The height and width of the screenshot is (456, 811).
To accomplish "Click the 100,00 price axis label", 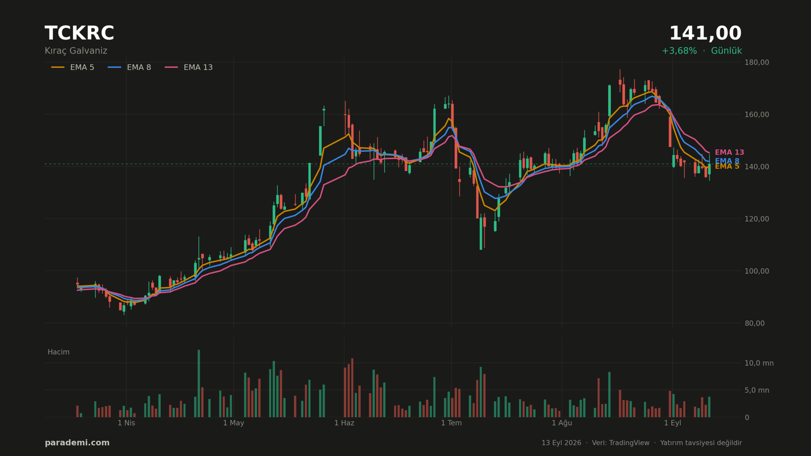I will coord(757,271).
